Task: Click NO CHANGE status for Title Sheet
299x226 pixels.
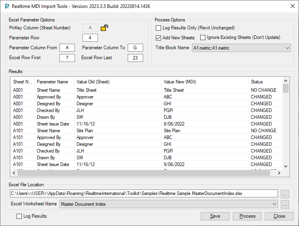Action: pos(264,90)
